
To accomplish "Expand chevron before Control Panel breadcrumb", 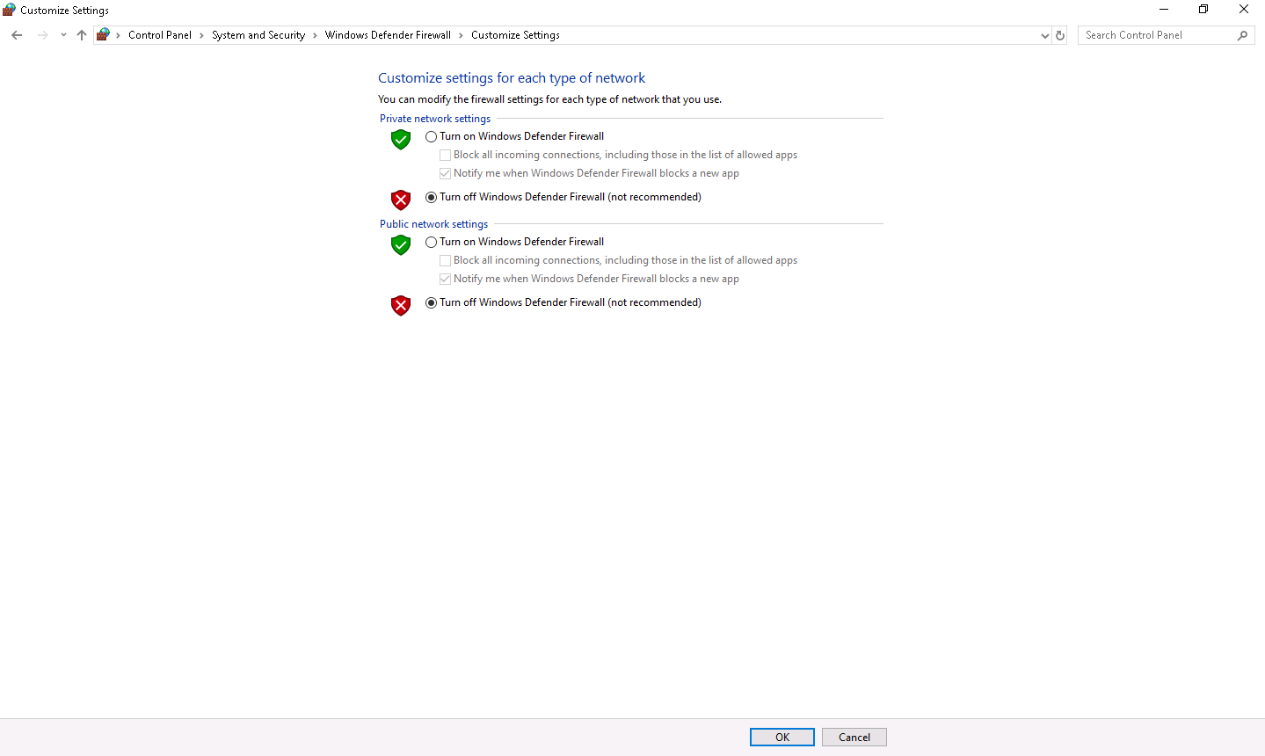I will click(x=119, y=35).
